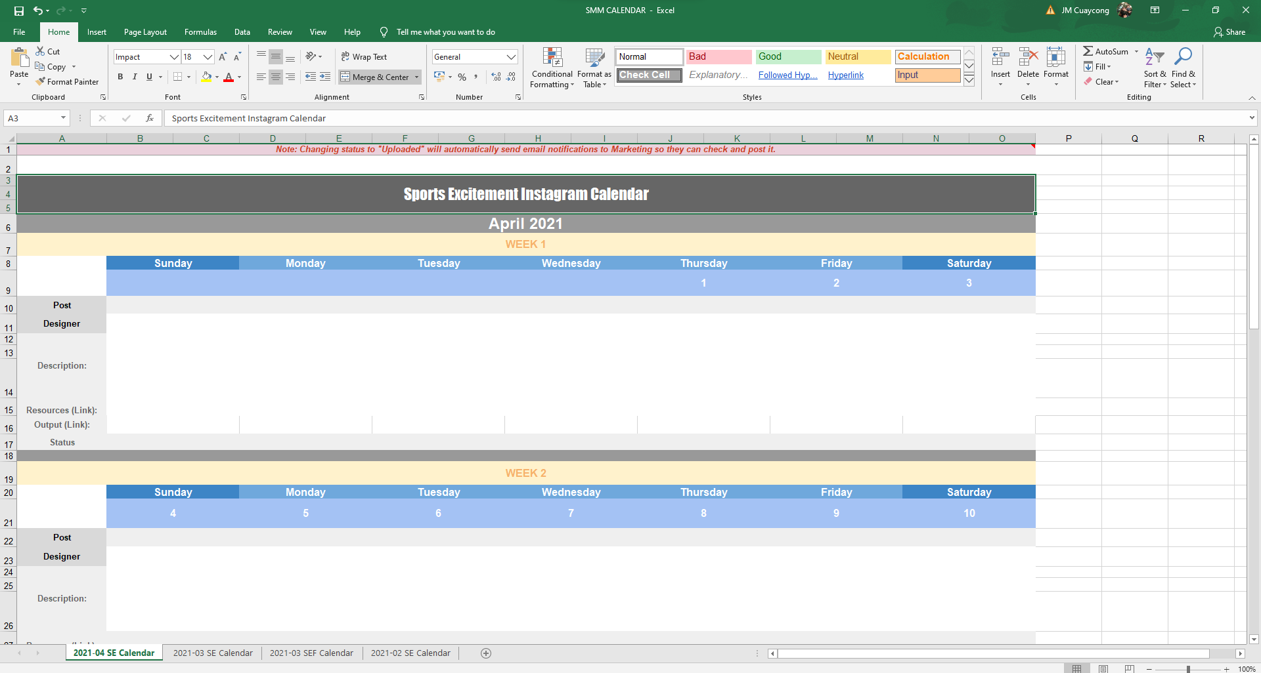This screenshot has width=1261, height=673.
Task: Click the Insert cells icon
Action: (1000, 57)
